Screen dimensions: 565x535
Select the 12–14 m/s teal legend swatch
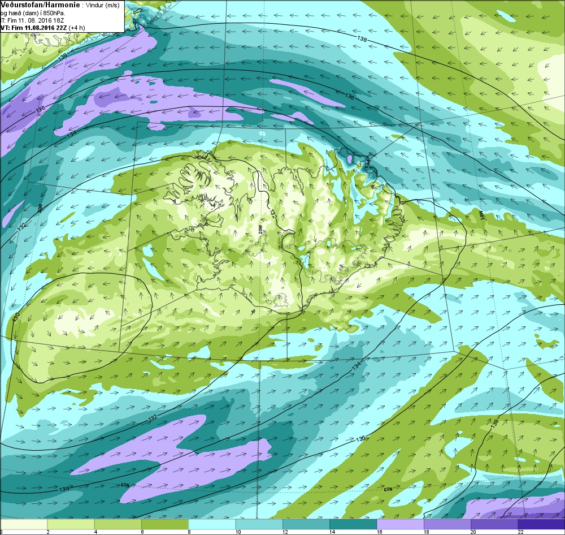(306, 524)
